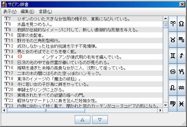Select the row 拳闘士がリングに上がる。
Image resolution: width=187 pixels, height=127 pixels.
click(x=84, y=90)
